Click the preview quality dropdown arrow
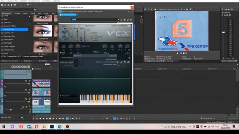Screen dimensions: 239x134 179,9
